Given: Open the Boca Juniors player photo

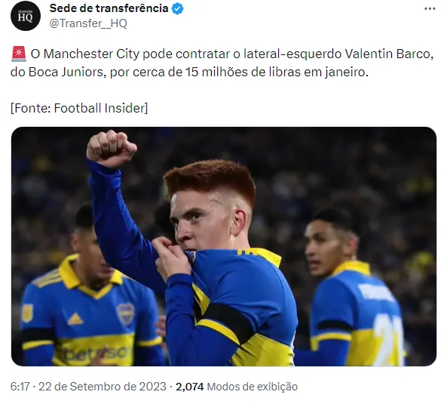Looking at the screenshot, I should [224, 246].
